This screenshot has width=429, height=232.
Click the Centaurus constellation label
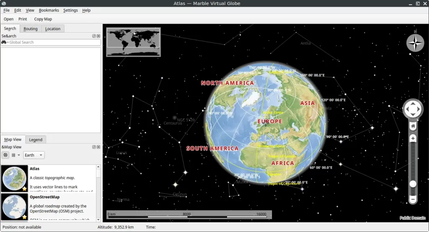(x=173, y=123)
